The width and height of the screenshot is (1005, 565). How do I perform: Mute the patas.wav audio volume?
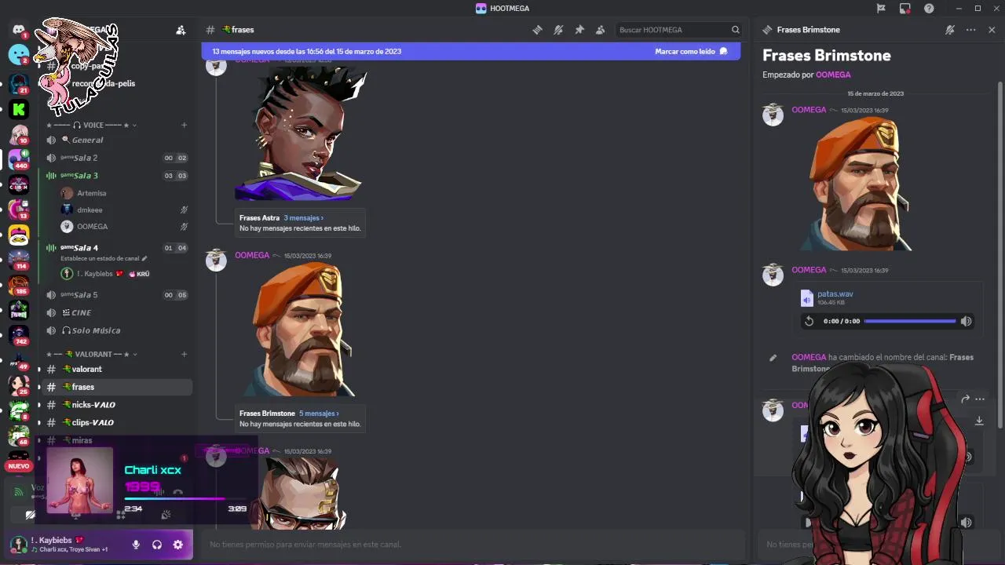click(x=967, y=321)
